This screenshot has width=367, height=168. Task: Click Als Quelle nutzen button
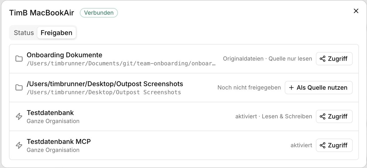click(319, 87)
